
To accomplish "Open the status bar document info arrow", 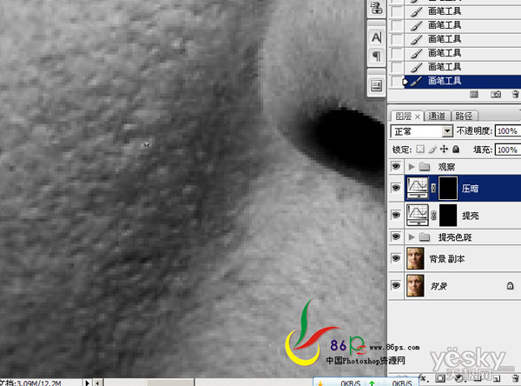I will coord(87,383).
